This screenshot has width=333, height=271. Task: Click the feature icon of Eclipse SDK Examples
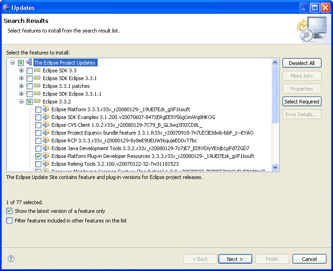46,117
